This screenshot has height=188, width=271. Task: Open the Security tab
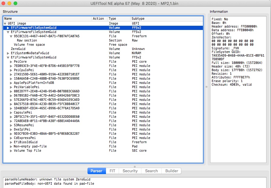(x=130, y=171)
